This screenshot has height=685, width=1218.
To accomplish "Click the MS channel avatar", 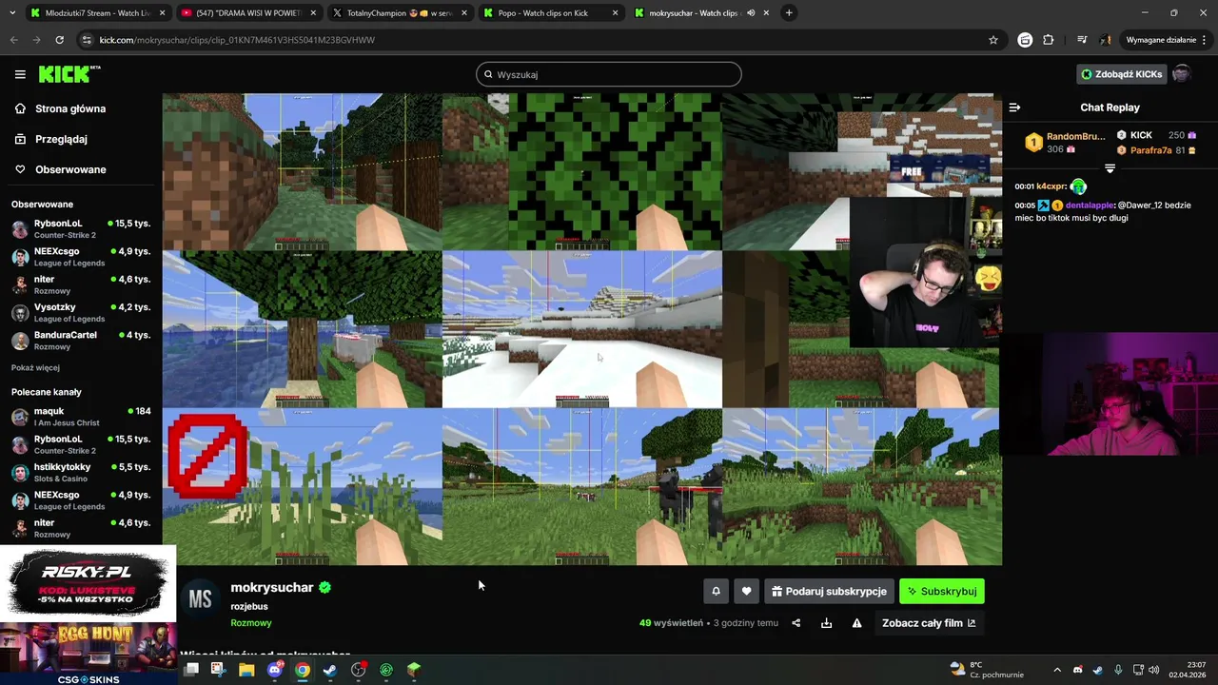I will (x=200, y=598).
